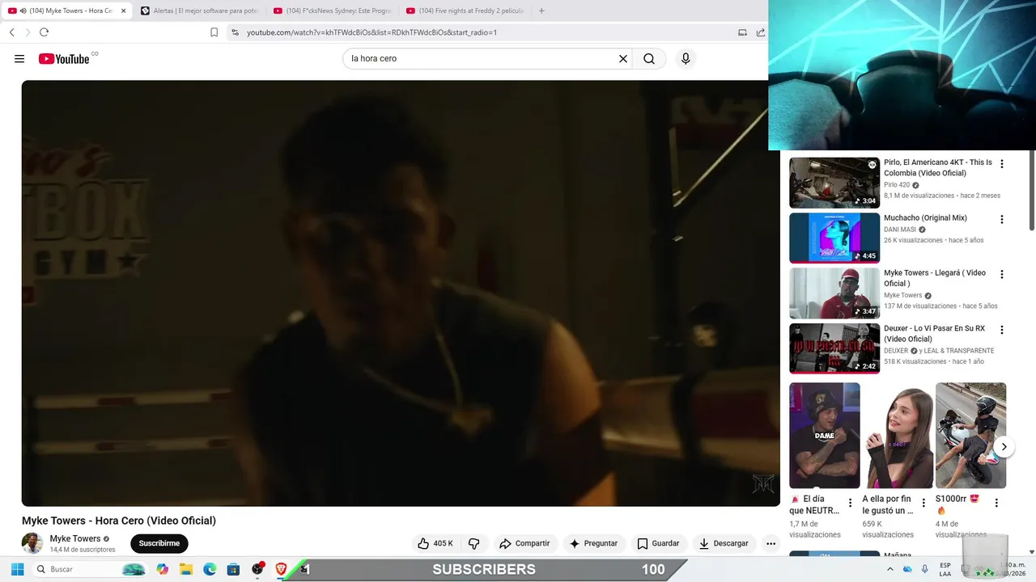Click the tray microphone indicator
This screenshot has height=582, width=1036.
[x=925, y=569]
